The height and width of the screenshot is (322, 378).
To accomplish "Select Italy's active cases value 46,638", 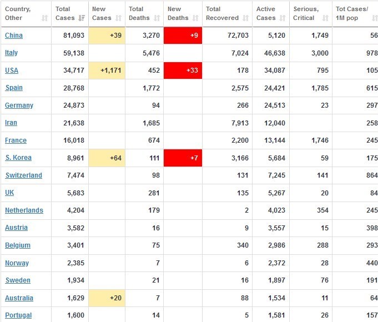I will [275, 53].
